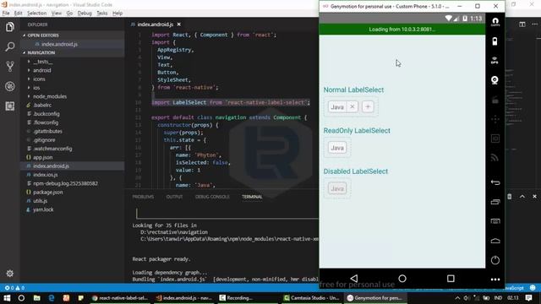
Task: Open Cortana search circle on taskbar
Action: 21,298
